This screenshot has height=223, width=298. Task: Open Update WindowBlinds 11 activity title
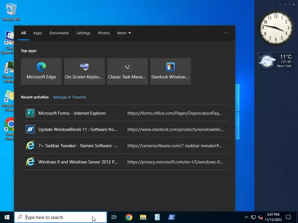pyautogui.click(x=78, y=129)
